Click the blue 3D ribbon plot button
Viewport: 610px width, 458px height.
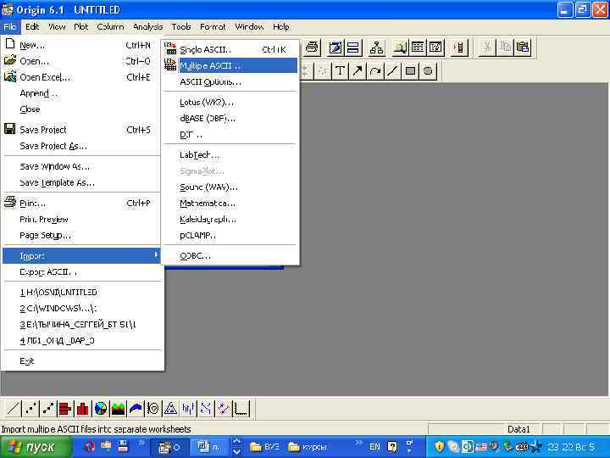pyautogui.click(x=136, y=409)
